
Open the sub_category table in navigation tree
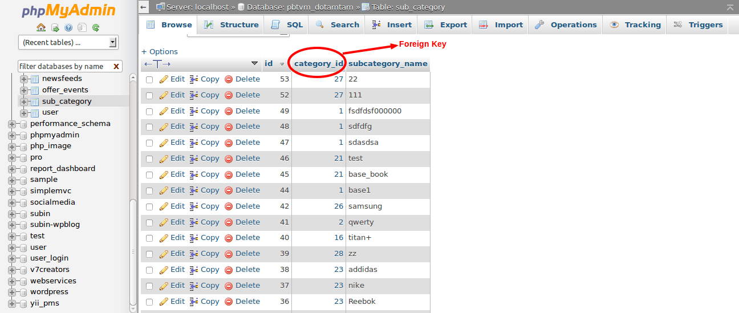67,101
